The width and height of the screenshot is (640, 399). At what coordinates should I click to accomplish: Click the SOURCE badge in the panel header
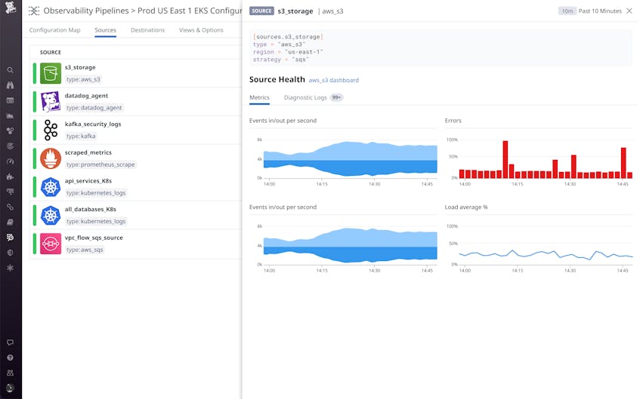(261, 11)
